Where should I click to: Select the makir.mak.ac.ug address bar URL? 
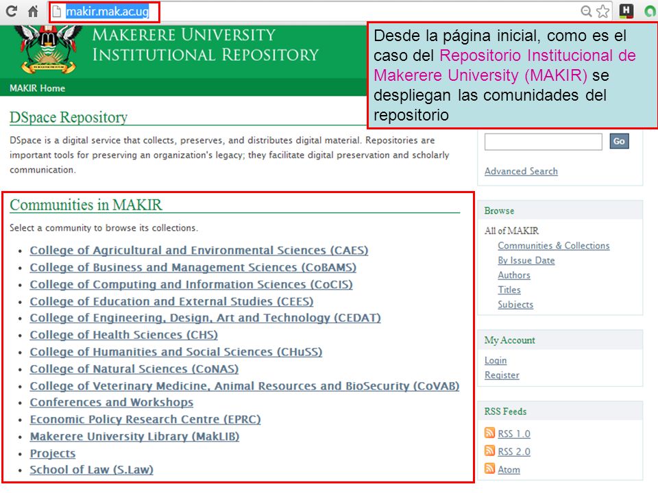108,12
